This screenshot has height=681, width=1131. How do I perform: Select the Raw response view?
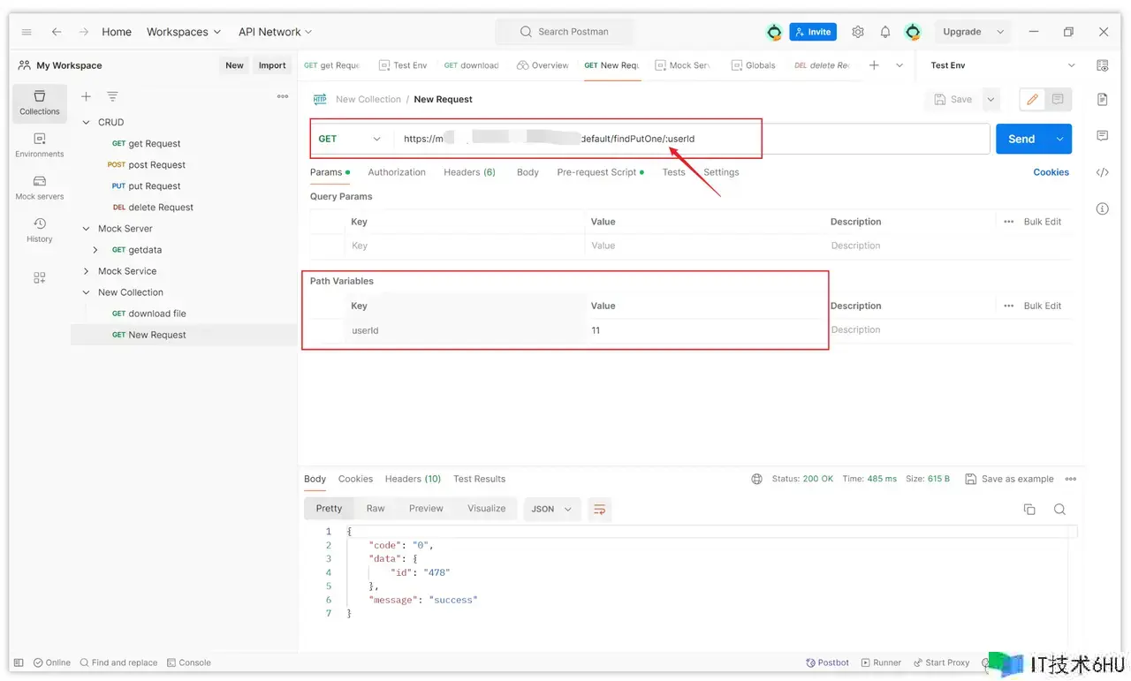pyautogui.click(x=376, y=509)
